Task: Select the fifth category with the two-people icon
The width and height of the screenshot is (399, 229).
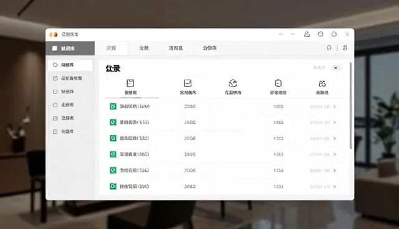Action: [x=322, y=87]
